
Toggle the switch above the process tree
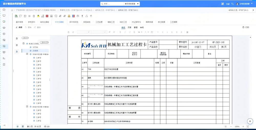(25, 38)
